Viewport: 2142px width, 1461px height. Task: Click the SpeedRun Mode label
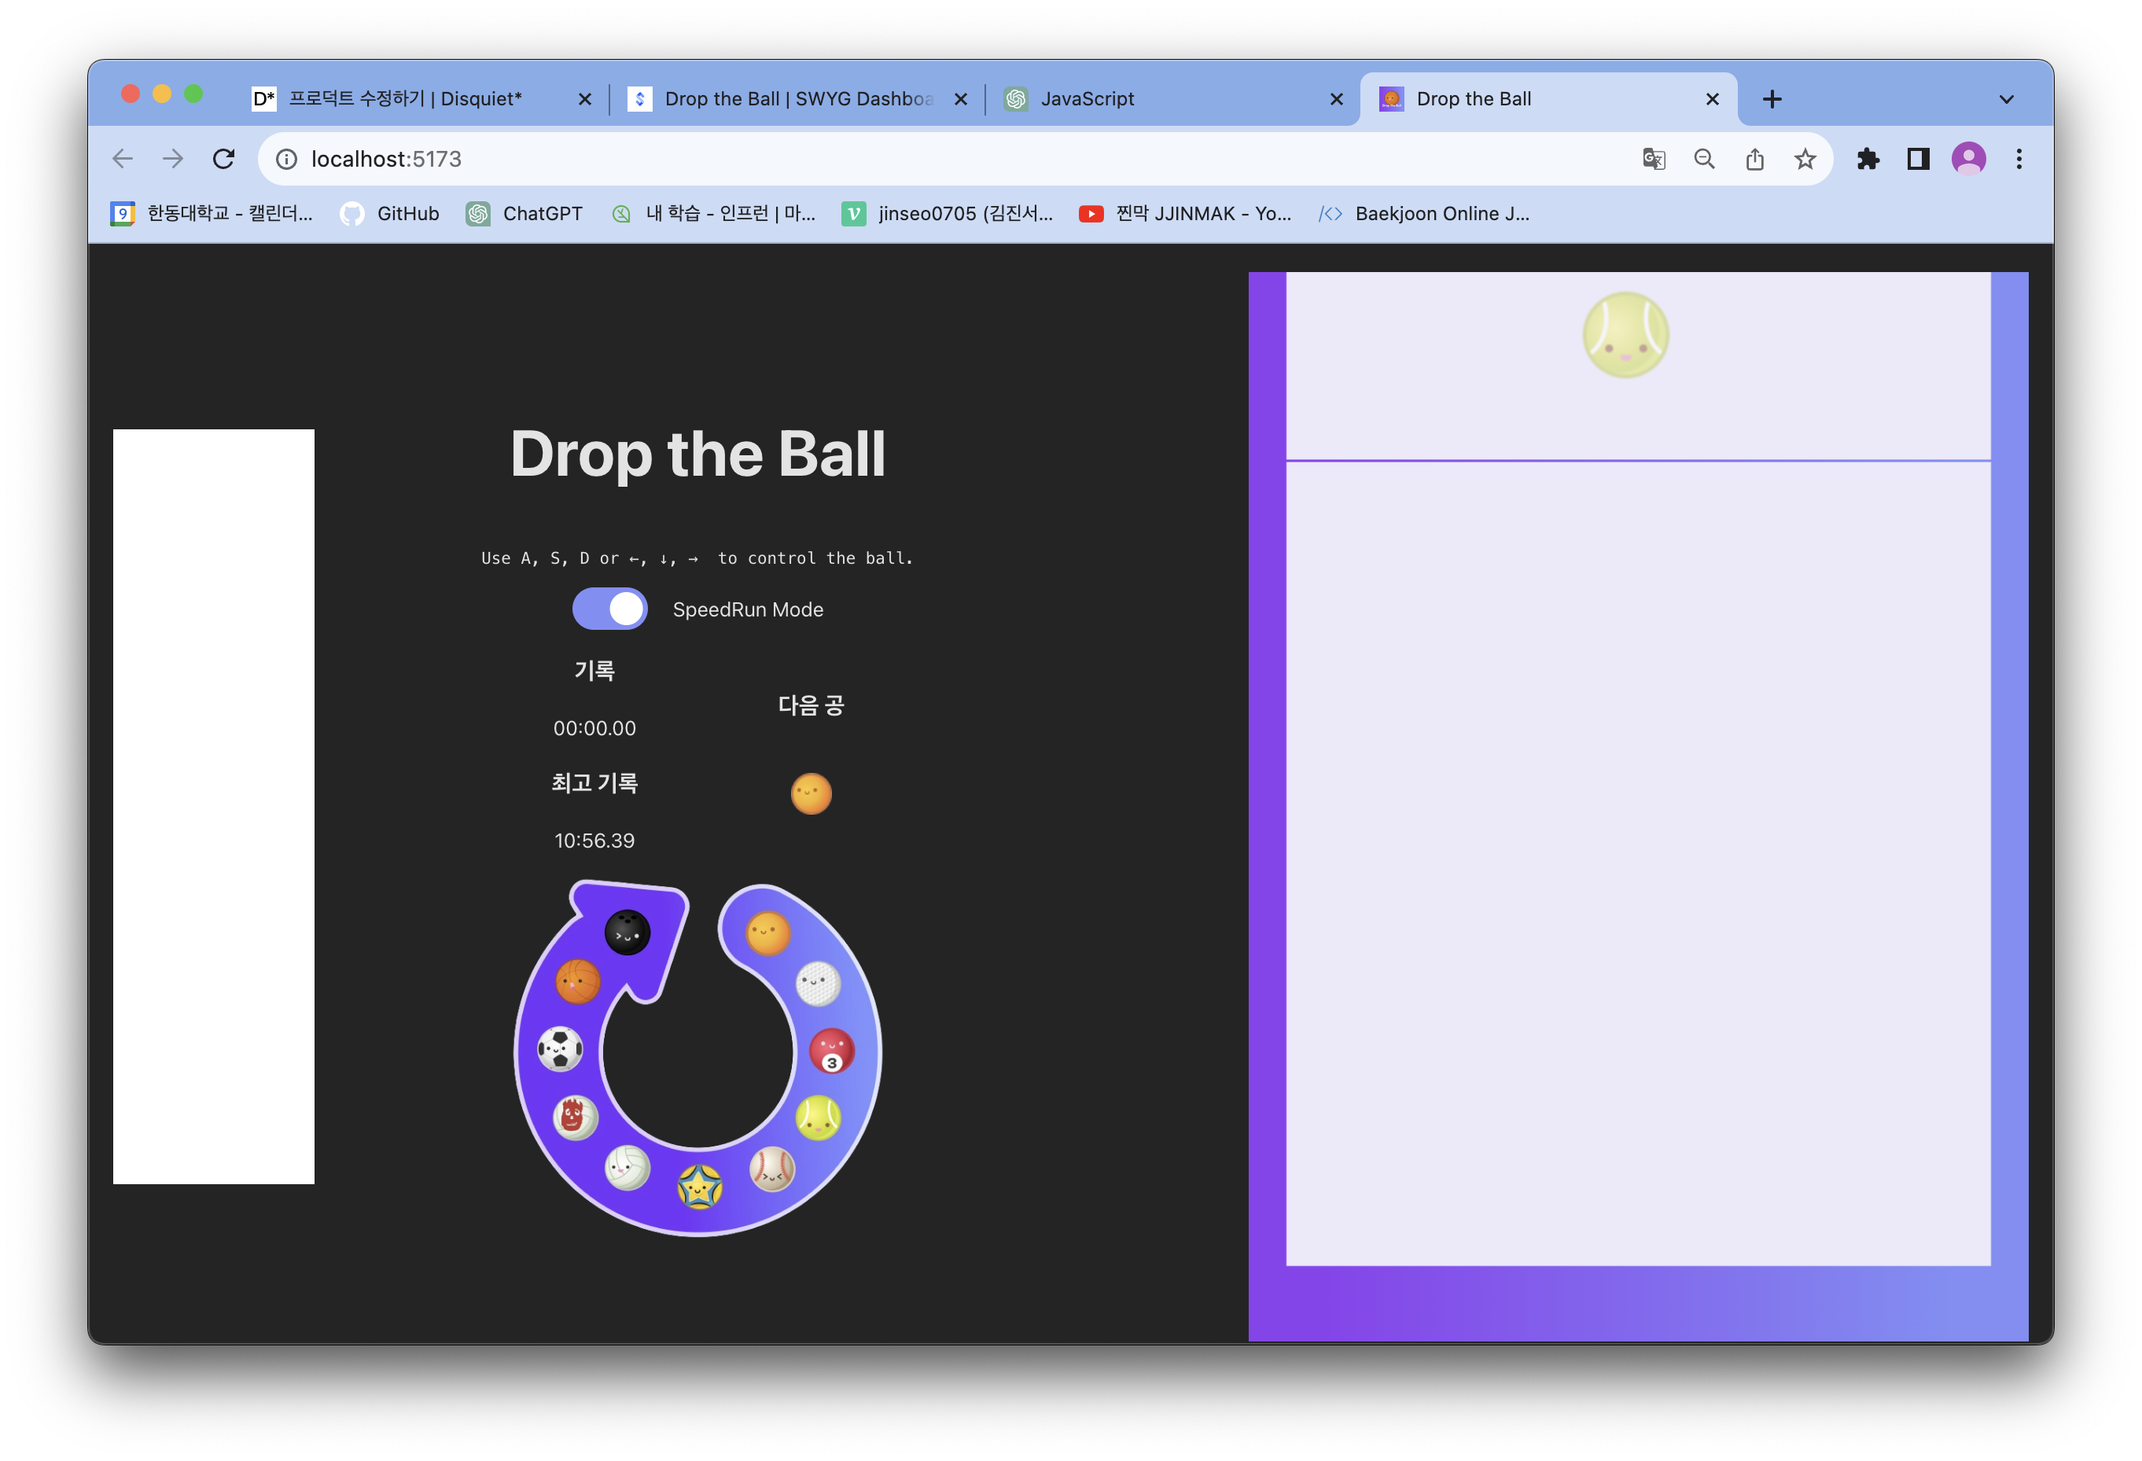coord(748,609)
